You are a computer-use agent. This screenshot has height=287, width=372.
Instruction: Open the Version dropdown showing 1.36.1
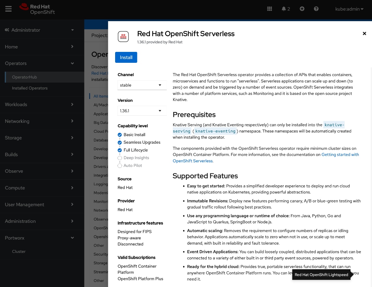point(142,111)
